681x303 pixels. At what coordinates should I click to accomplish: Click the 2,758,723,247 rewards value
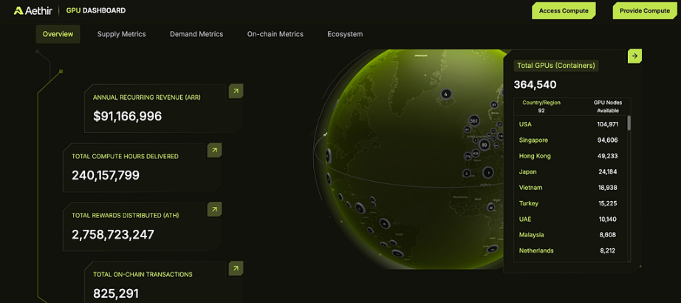113,234
